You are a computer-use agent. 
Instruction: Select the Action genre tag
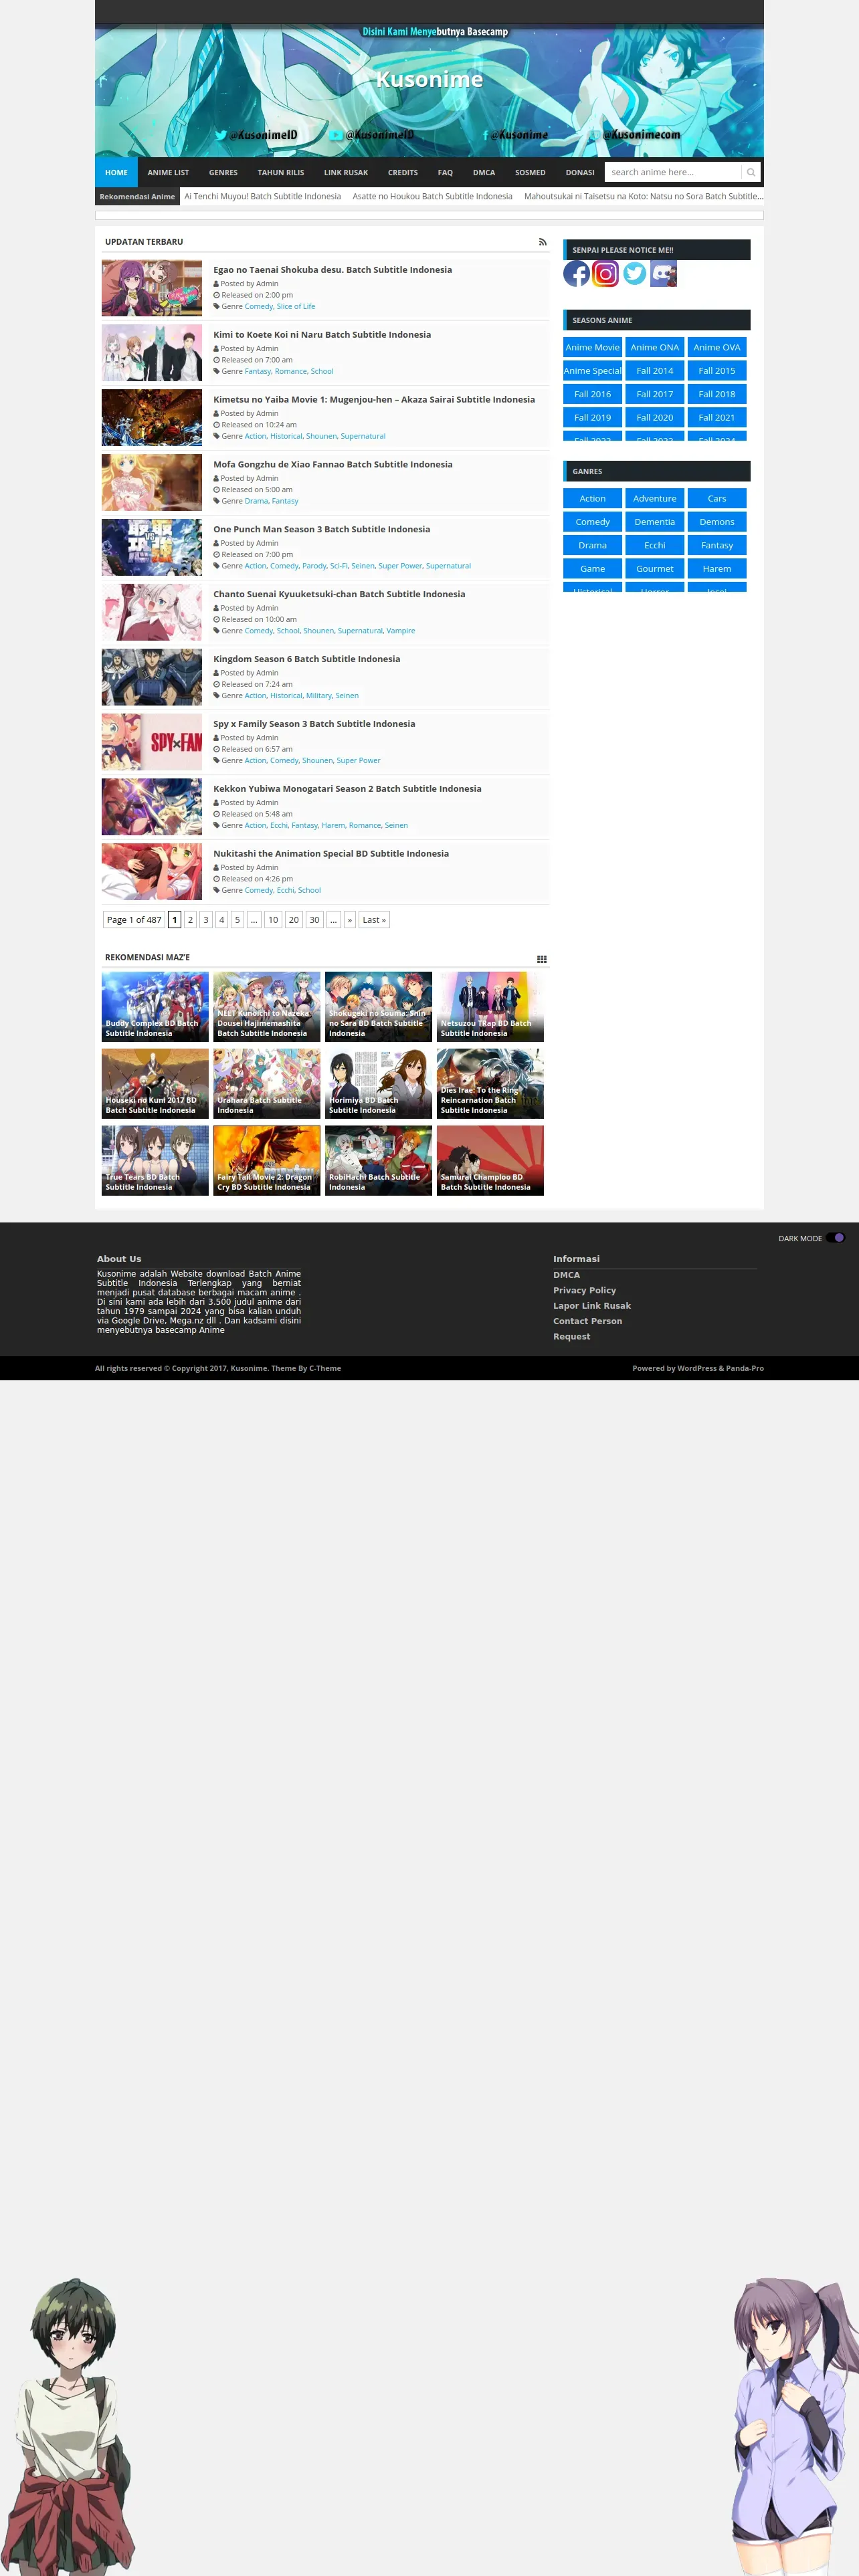pyautogui.click(x=593, y=498)
